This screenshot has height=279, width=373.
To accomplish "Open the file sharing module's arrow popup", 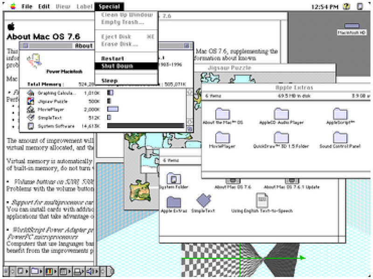I will 41,271.
